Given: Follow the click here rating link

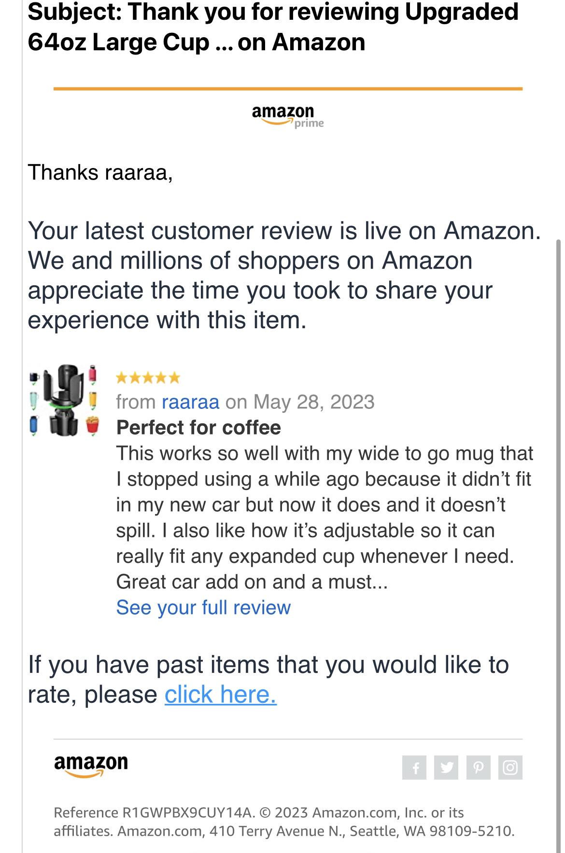Looking at the screenshot, I should point(221,694).
